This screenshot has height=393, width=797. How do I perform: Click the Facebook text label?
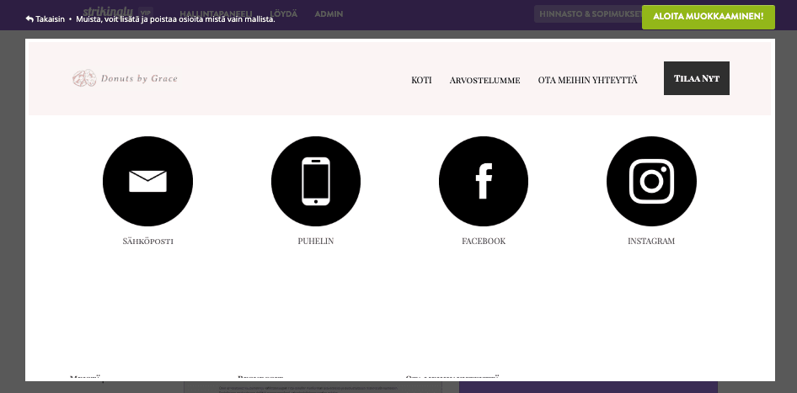point(484,242)
